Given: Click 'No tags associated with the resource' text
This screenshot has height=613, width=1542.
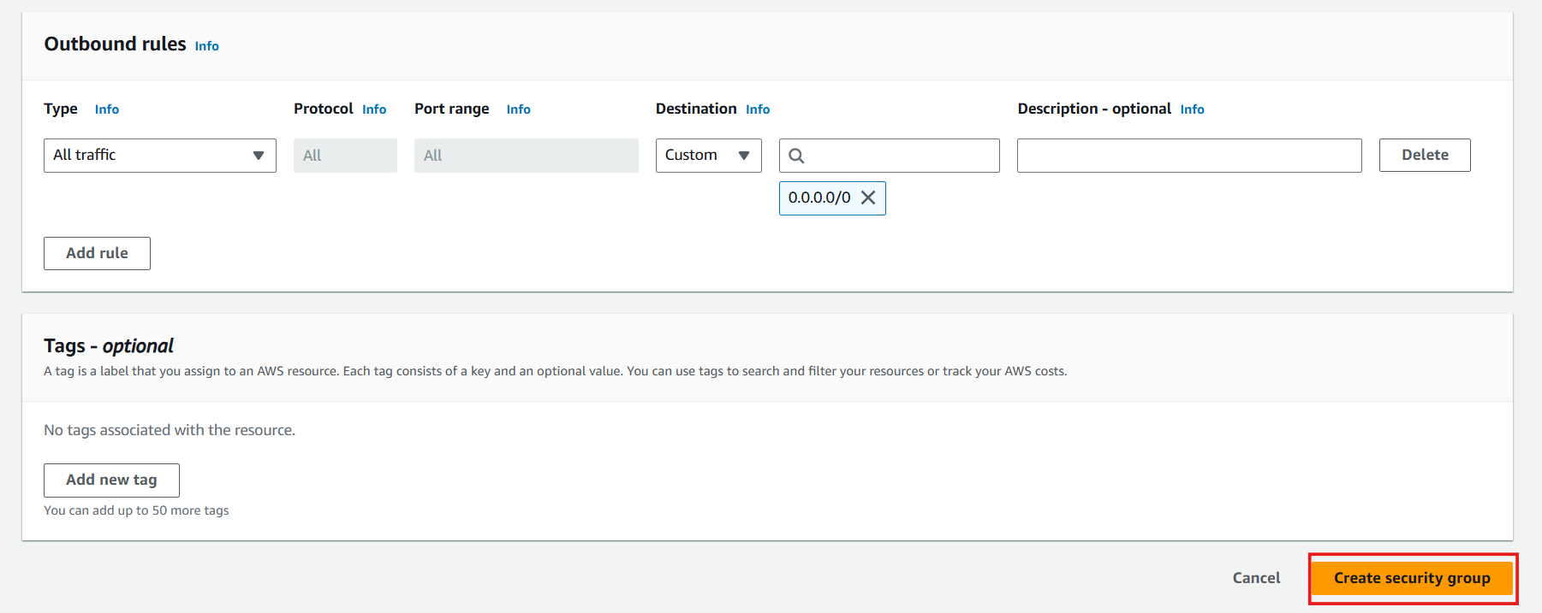Looking at the screenshot, I should pyautogui.click(x=170, y=430).
